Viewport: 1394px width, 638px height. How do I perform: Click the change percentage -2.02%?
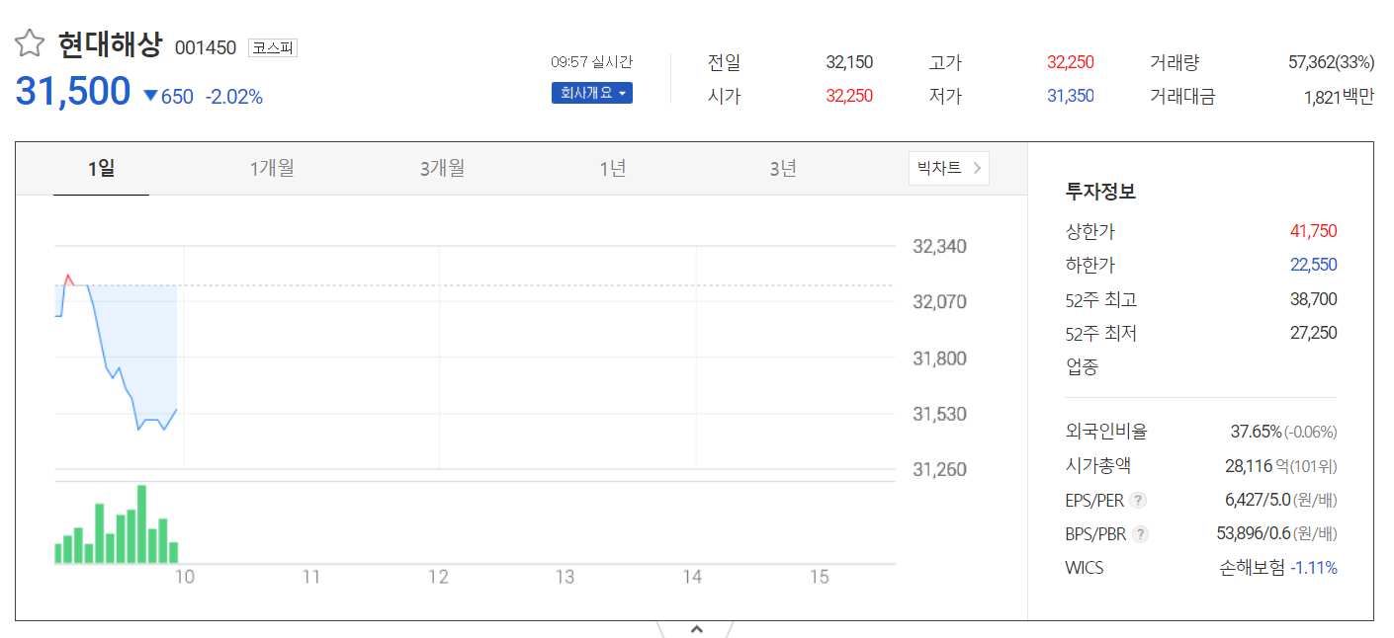234,97
